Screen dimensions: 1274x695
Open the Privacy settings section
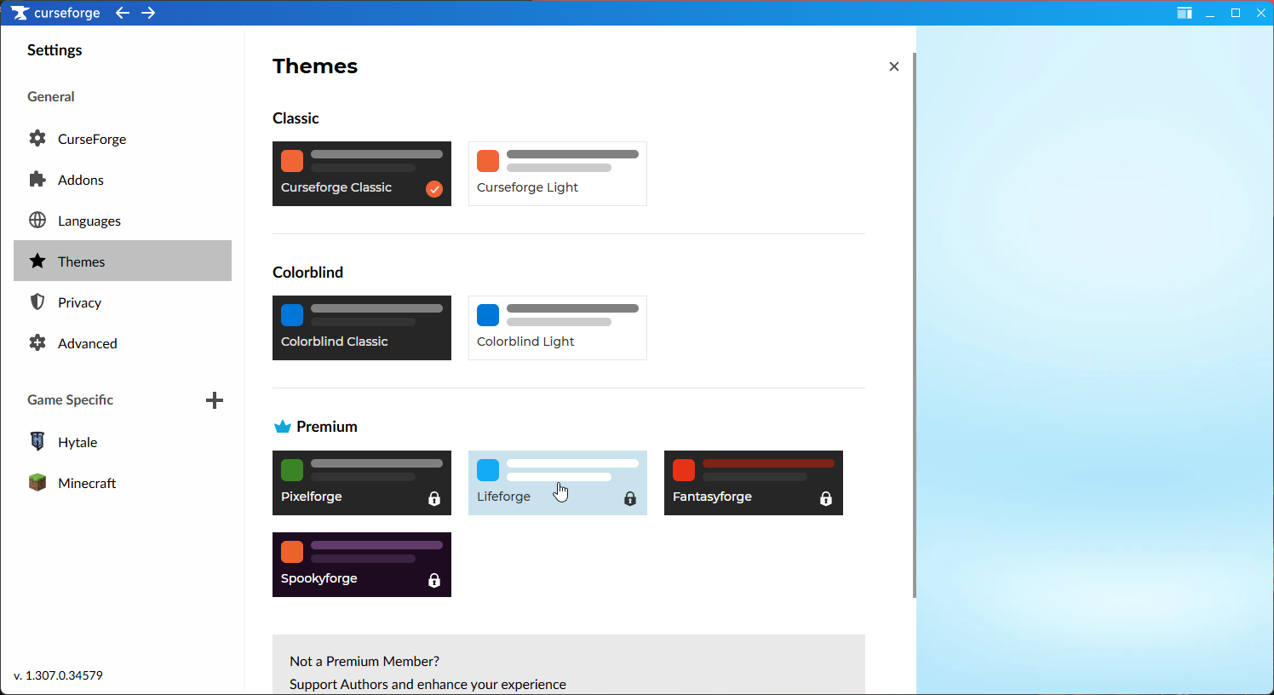click(123, 302)
